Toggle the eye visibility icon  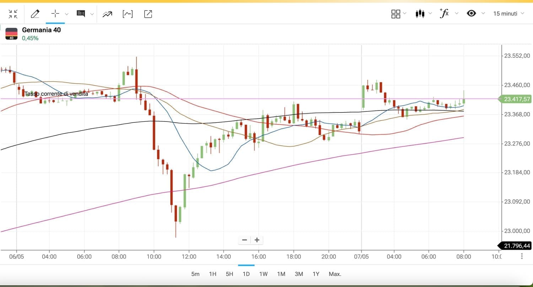[x=472, y=13]
